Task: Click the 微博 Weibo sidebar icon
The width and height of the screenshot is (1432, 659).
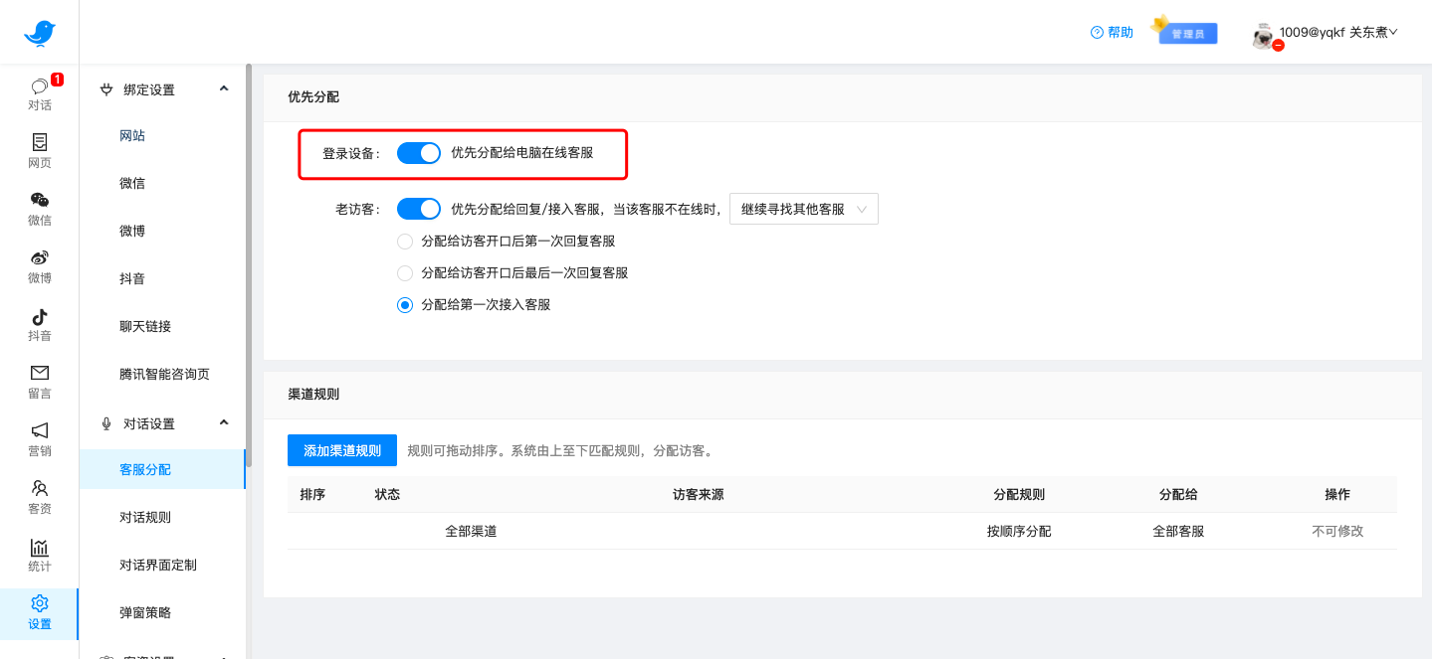Action: pos(39,267)
